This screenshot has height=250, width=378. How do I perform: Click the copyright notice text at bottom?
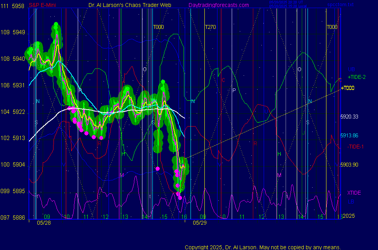coord(263,247)
